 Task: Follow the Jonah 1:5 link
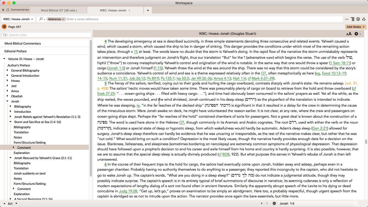(116, 68)
